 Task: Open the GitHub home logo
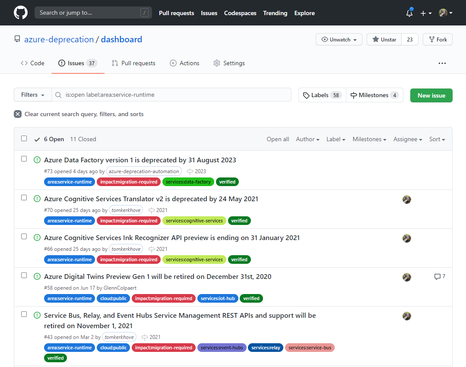point(20,13)
